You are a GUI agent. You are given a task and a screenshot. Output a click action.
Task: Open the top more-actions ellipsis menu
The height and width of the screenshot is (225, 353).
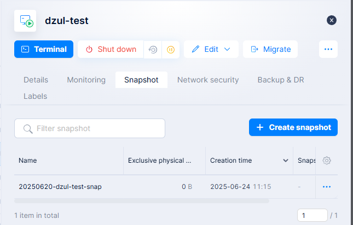328,49
